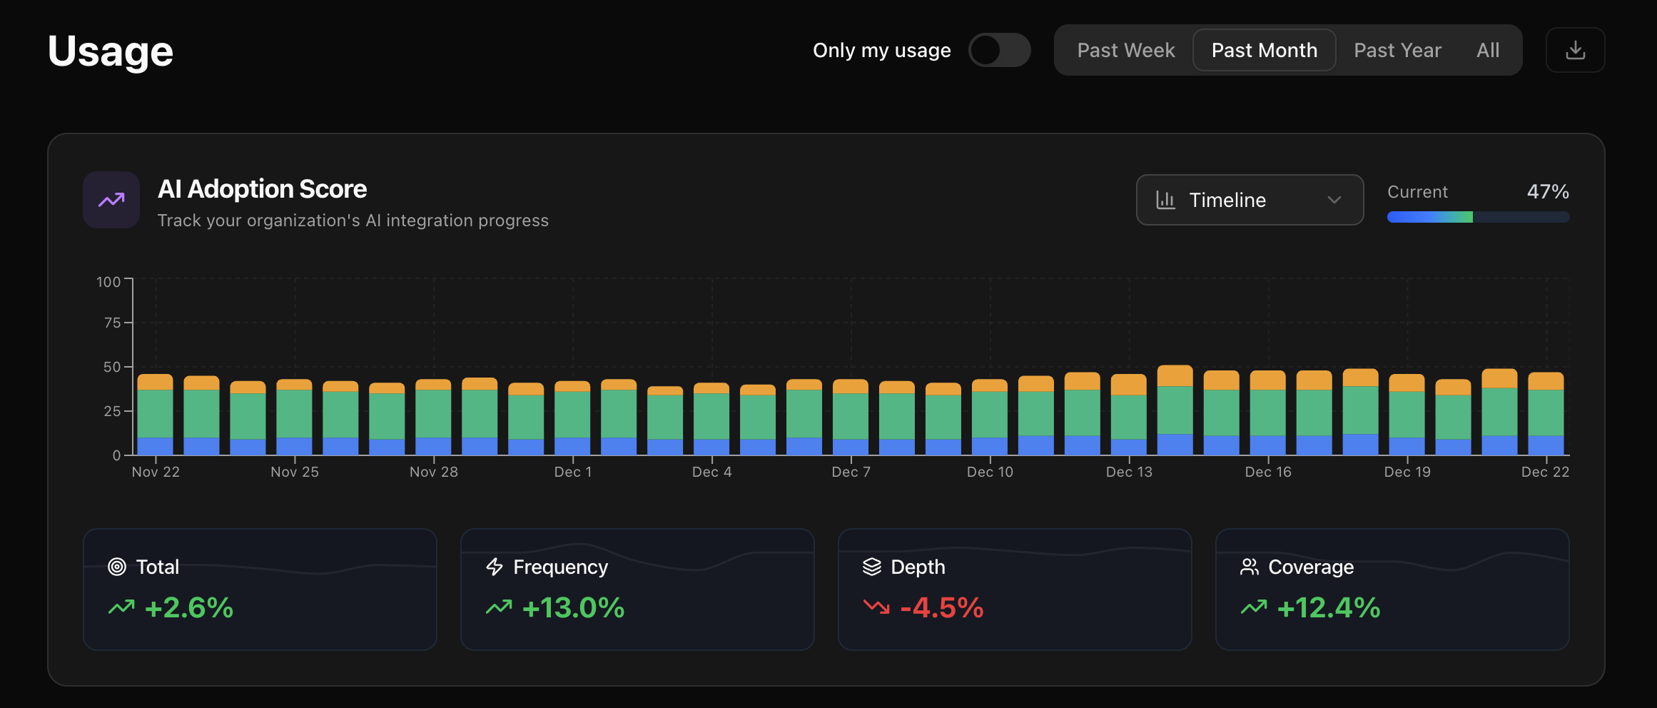Click the Frequency lightning bolt icon
This screenshot has width=1657, height=708.
pos(495,567)
